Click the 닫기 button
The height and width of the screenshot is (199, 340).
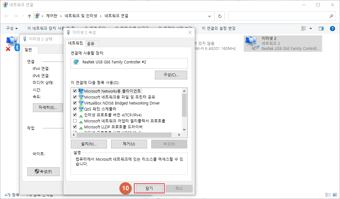coord(149,188)
